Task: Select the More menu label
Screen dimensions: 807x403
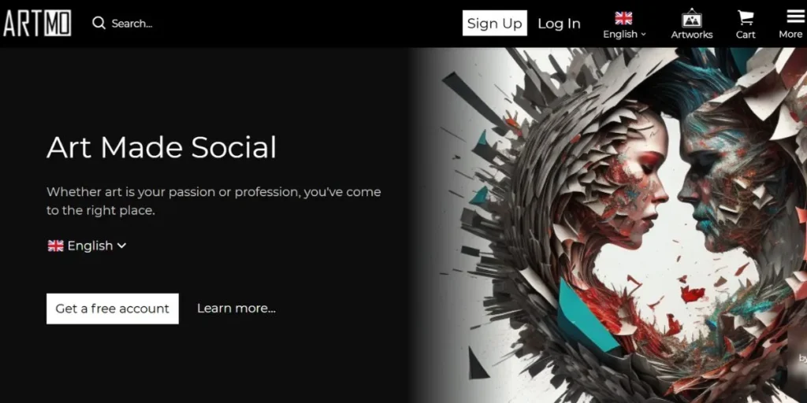Action: (790, 34)
